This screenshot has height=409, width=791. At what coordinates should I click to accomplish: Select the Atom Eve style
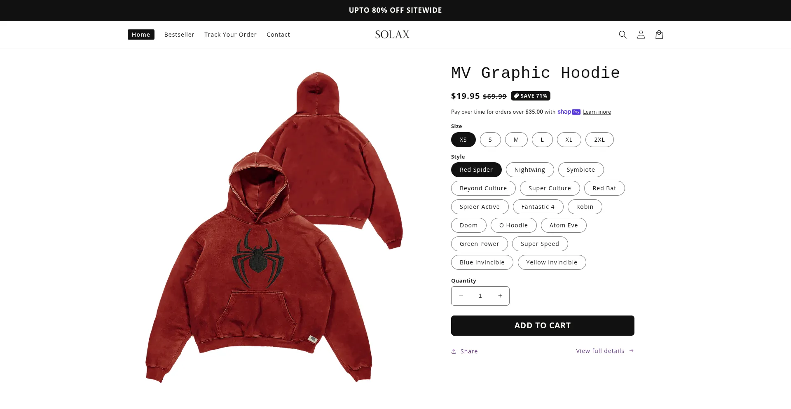(x=563, y=225)
